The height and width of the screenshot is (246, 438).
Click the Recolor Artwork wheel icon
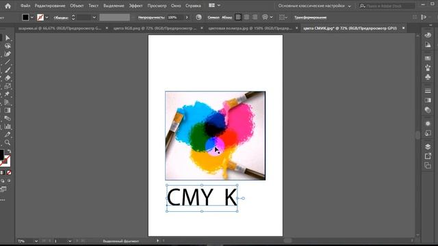[x=198, y=17]
